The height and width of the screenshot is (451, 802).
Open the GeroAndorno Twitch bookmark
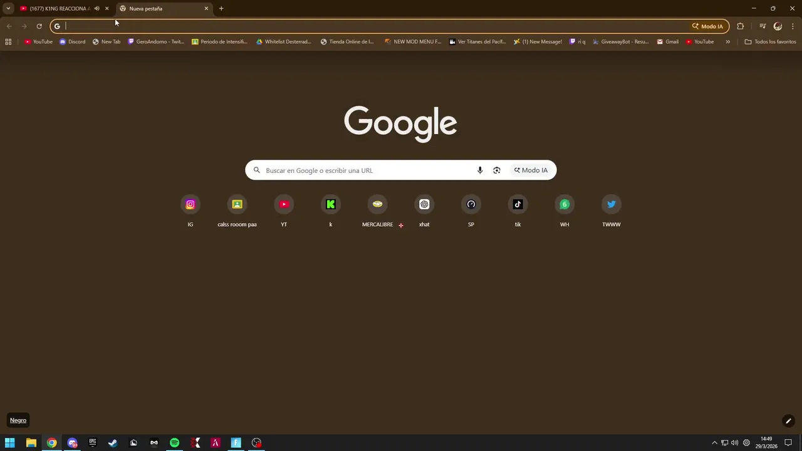(x=156, y=42)
